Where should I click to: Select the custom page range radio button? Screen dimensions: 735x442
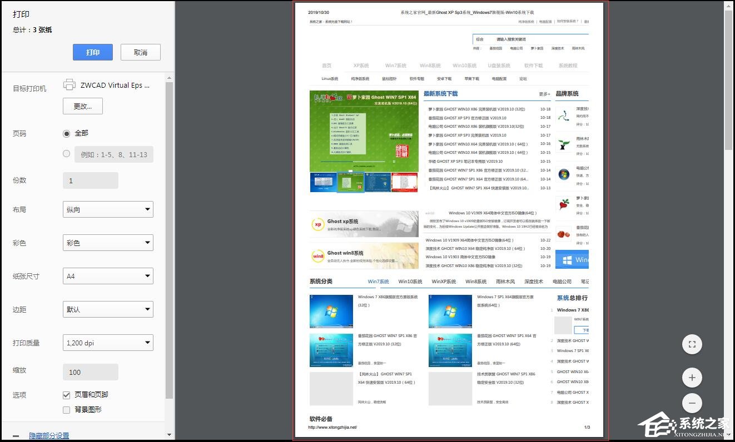(67, 154)
